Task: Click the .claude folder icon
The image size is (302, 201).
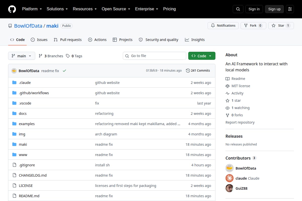Action: coord(14,83)
